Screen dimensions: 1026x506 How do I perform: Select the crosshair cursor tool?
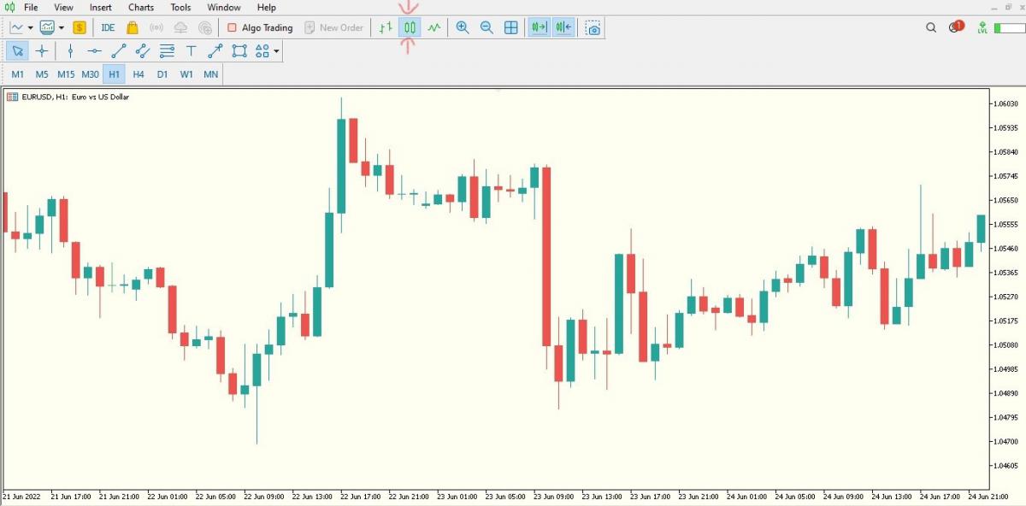42,51
